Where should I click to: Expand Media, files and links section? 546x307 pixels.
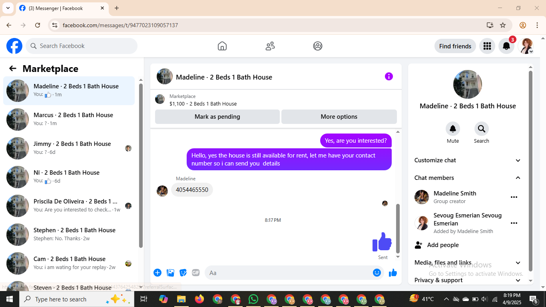pos(468,263)
